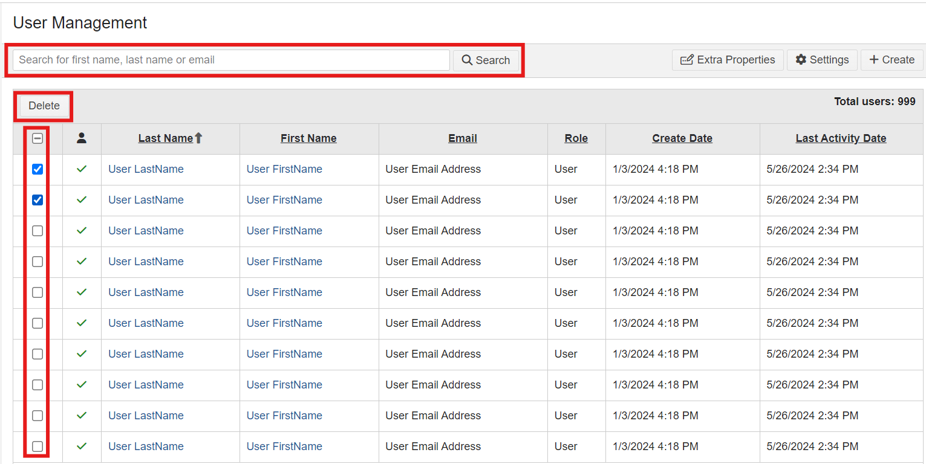Click the magnifying glass icon on the Search button
The width and height of the screenshot is (926, 464).
coord(466,60)
